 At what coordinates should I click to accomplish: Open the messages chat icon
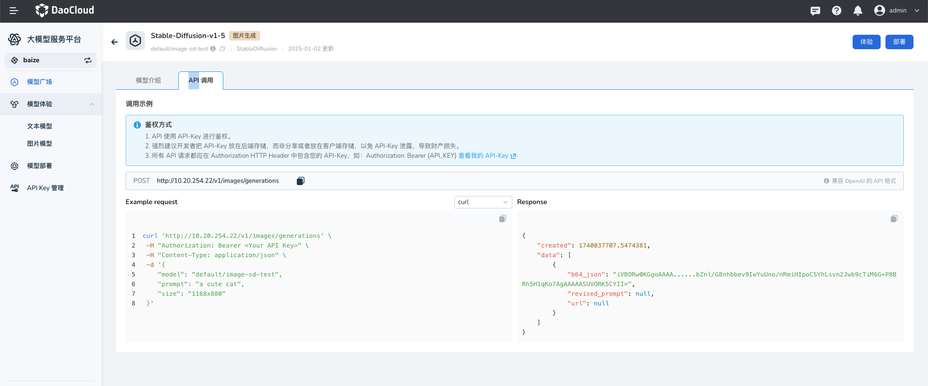point(815,11)
